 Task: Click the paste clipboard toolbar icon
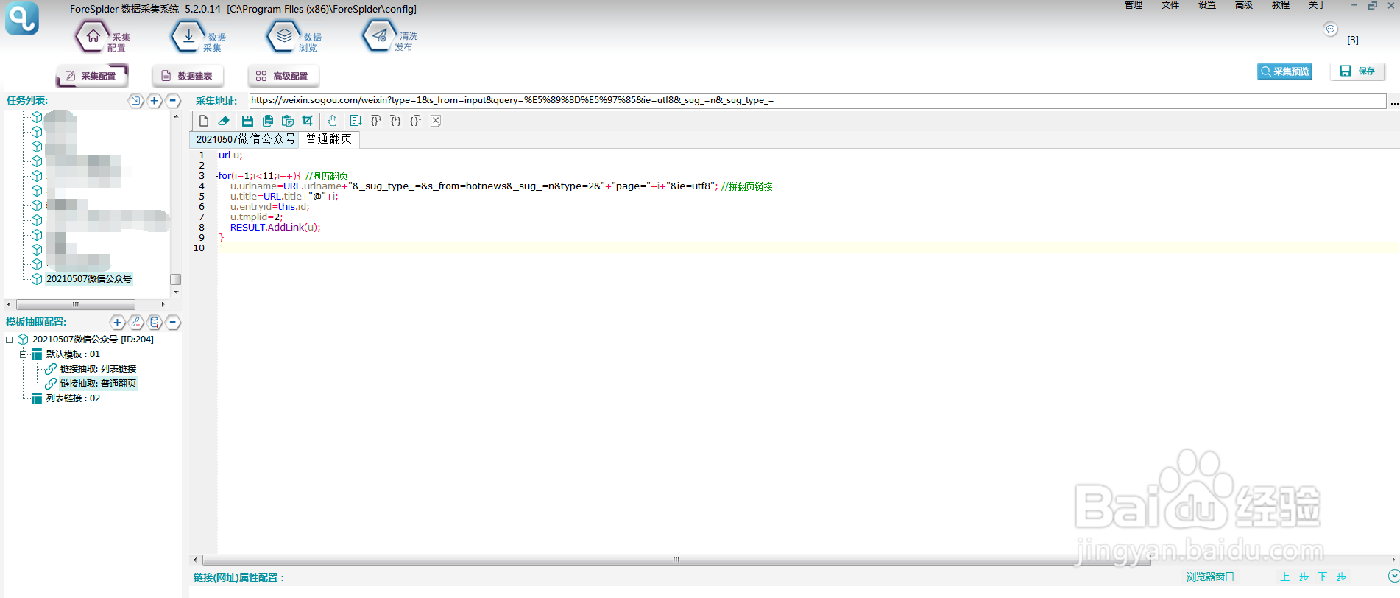[x=288, y=121]
